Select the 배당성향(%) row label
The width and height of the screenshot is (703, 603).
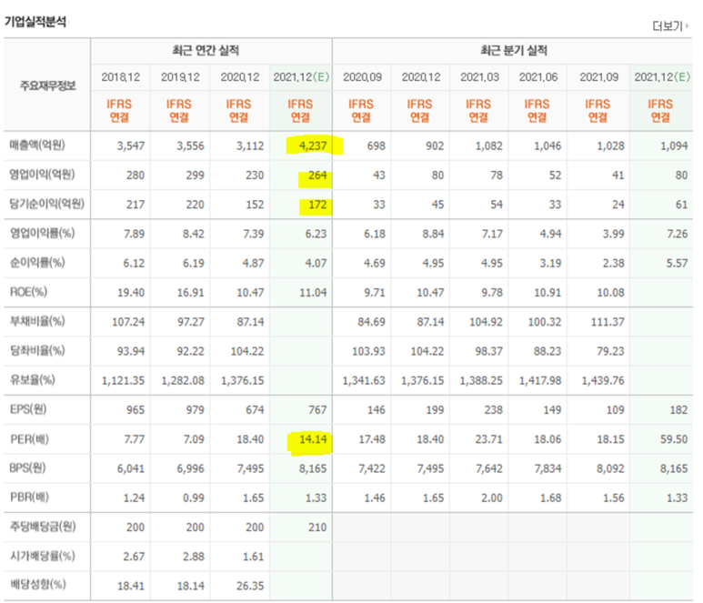[37, 584]
